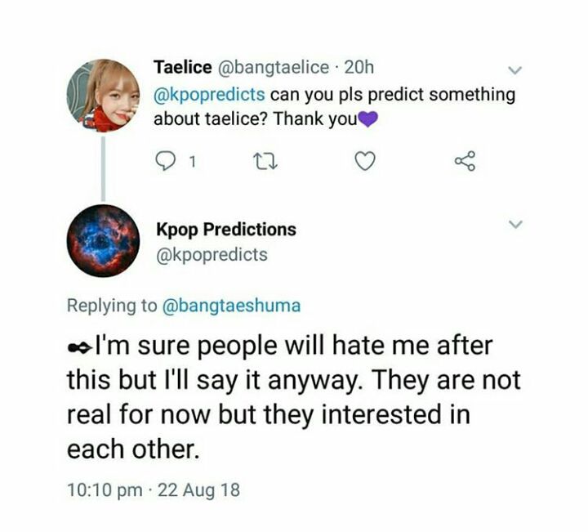Viewport: 588px width, 532px height.
Task: Reply to Taelice's tweet via speech bubble
Action: (x=164, y=163)
